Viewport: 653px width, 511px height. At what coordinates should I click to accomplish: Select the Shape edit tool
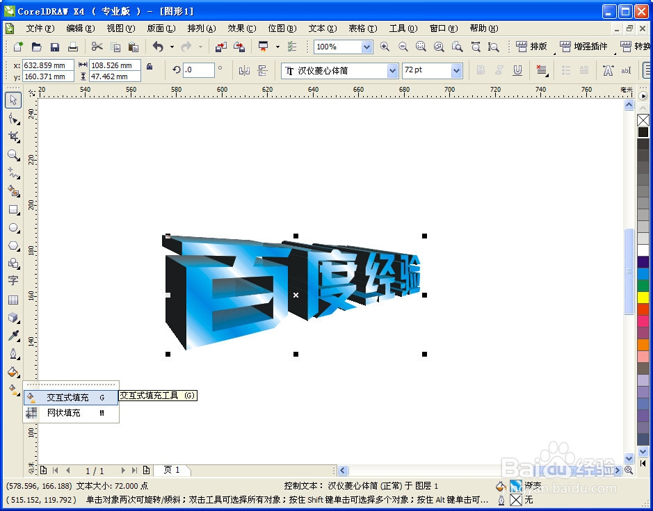point(13,119)
